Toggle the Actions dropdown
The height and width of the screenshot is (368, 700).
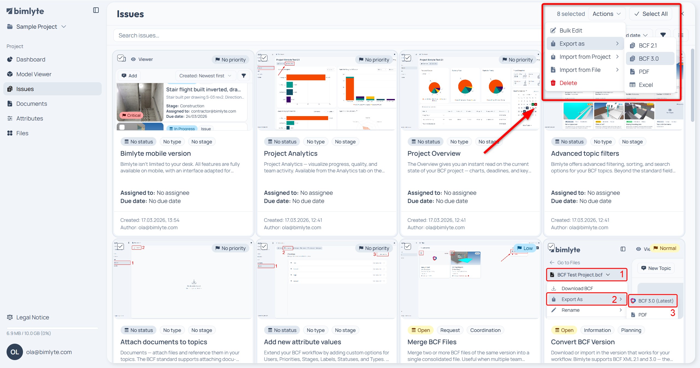pos(607,14)
